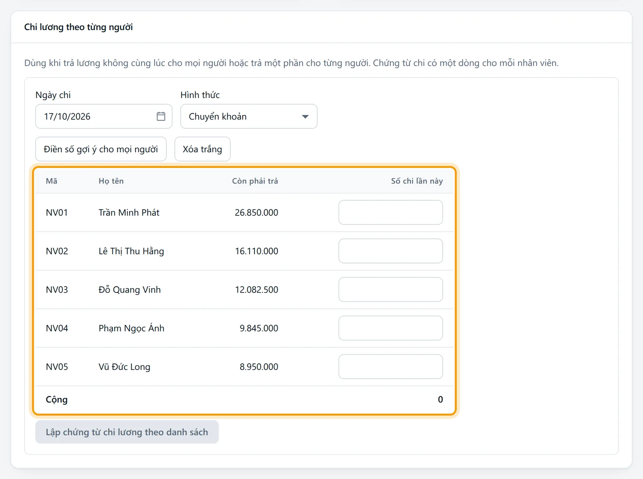This screenshot has width=643, height=479.
Task: Click the amount 26.850.000
Action: [x=256, y=213]
